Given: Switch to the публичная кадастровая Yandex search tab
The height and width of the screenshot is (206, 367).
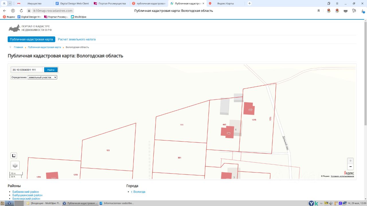Looking at the screenshot, I should tap(149, 3).
